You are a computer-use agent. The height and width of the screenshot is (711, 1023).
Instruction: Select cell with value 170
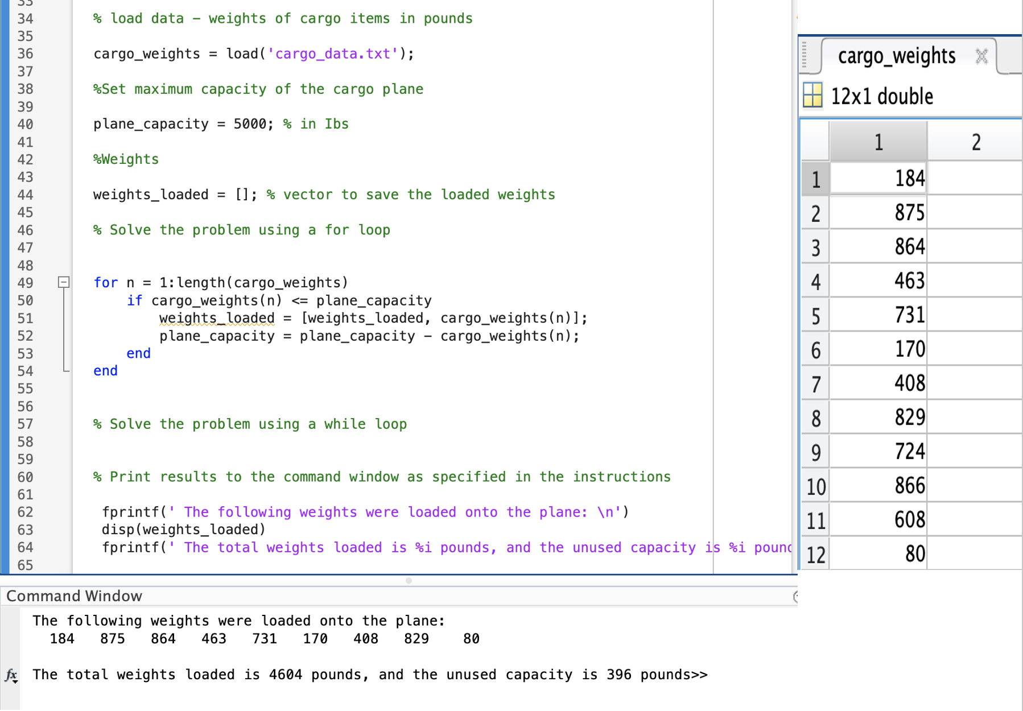878,349
